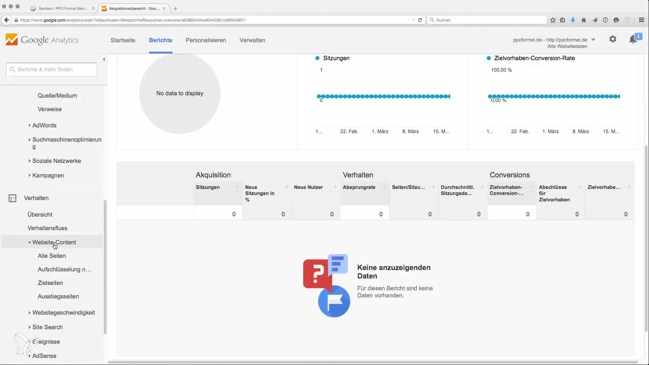Click the blue Sitzungen legend dot
The image size is (649, 365).
coord(317,58)
